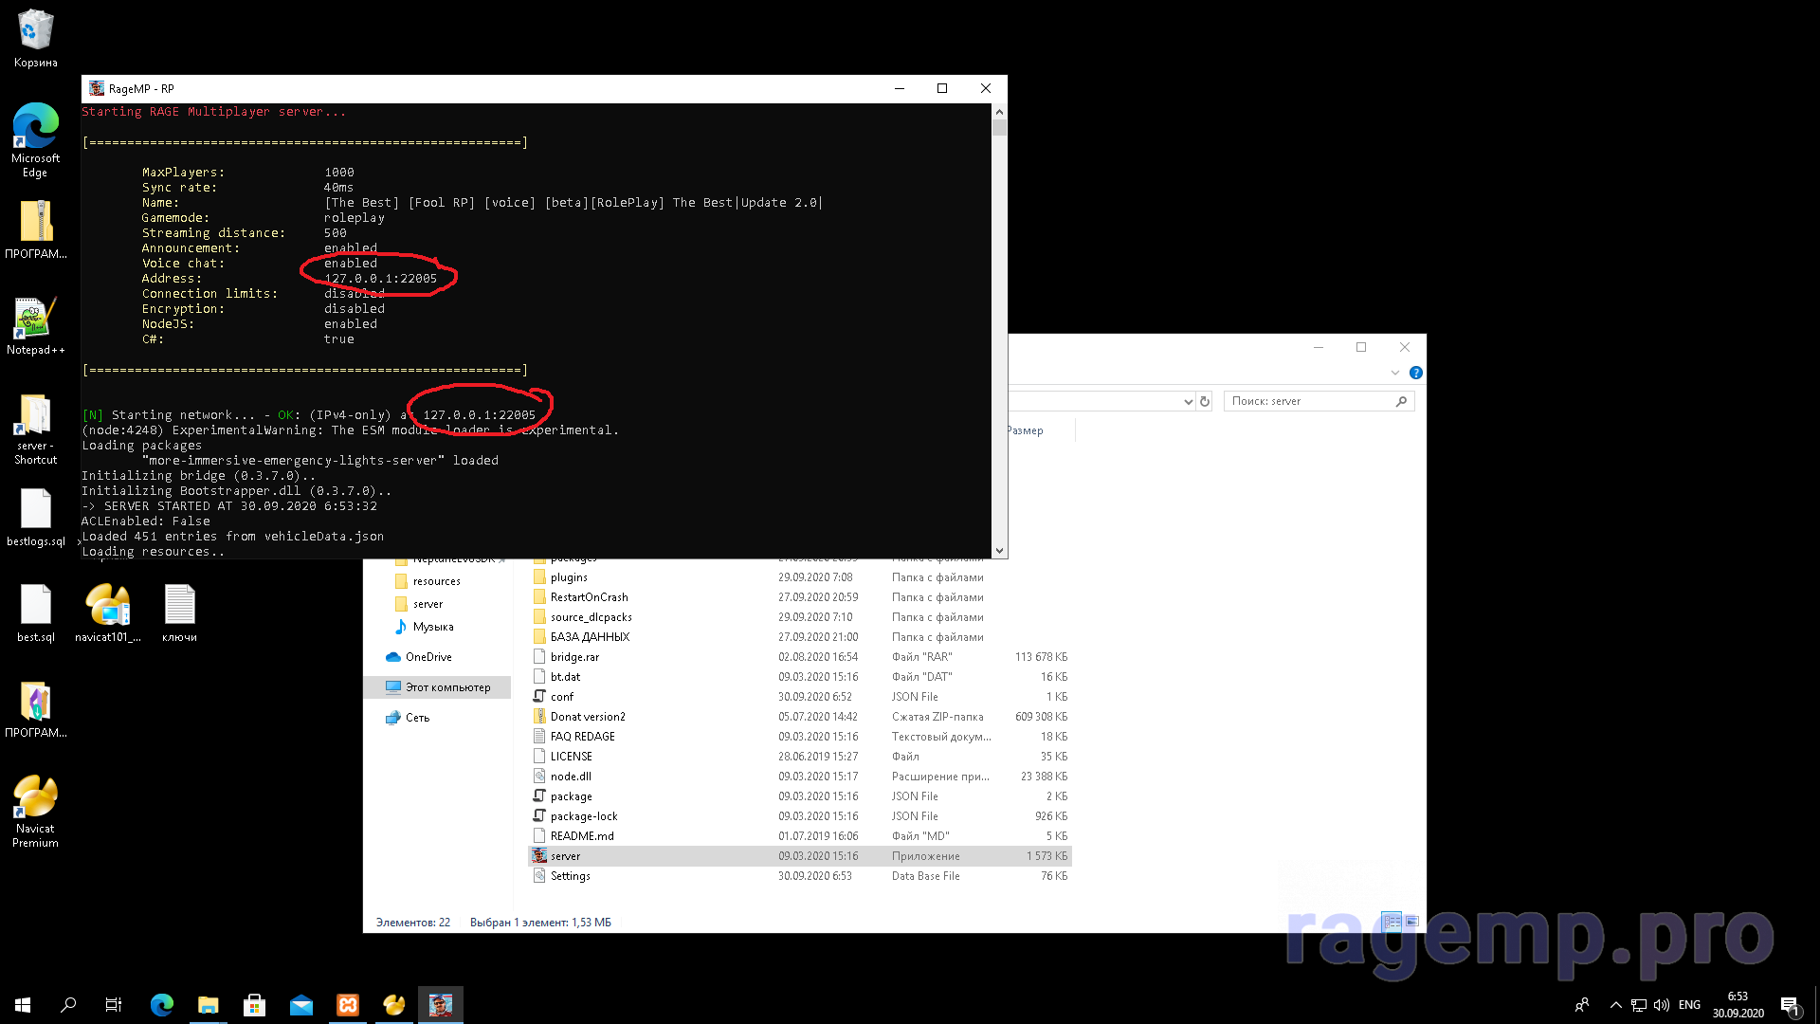
Task: Select the LICENSE file row
Action: point(800,757)
